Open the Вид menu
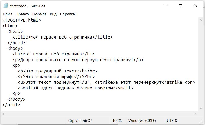The width and height of the screenshot is (205, 125). (x=53, y=14)
